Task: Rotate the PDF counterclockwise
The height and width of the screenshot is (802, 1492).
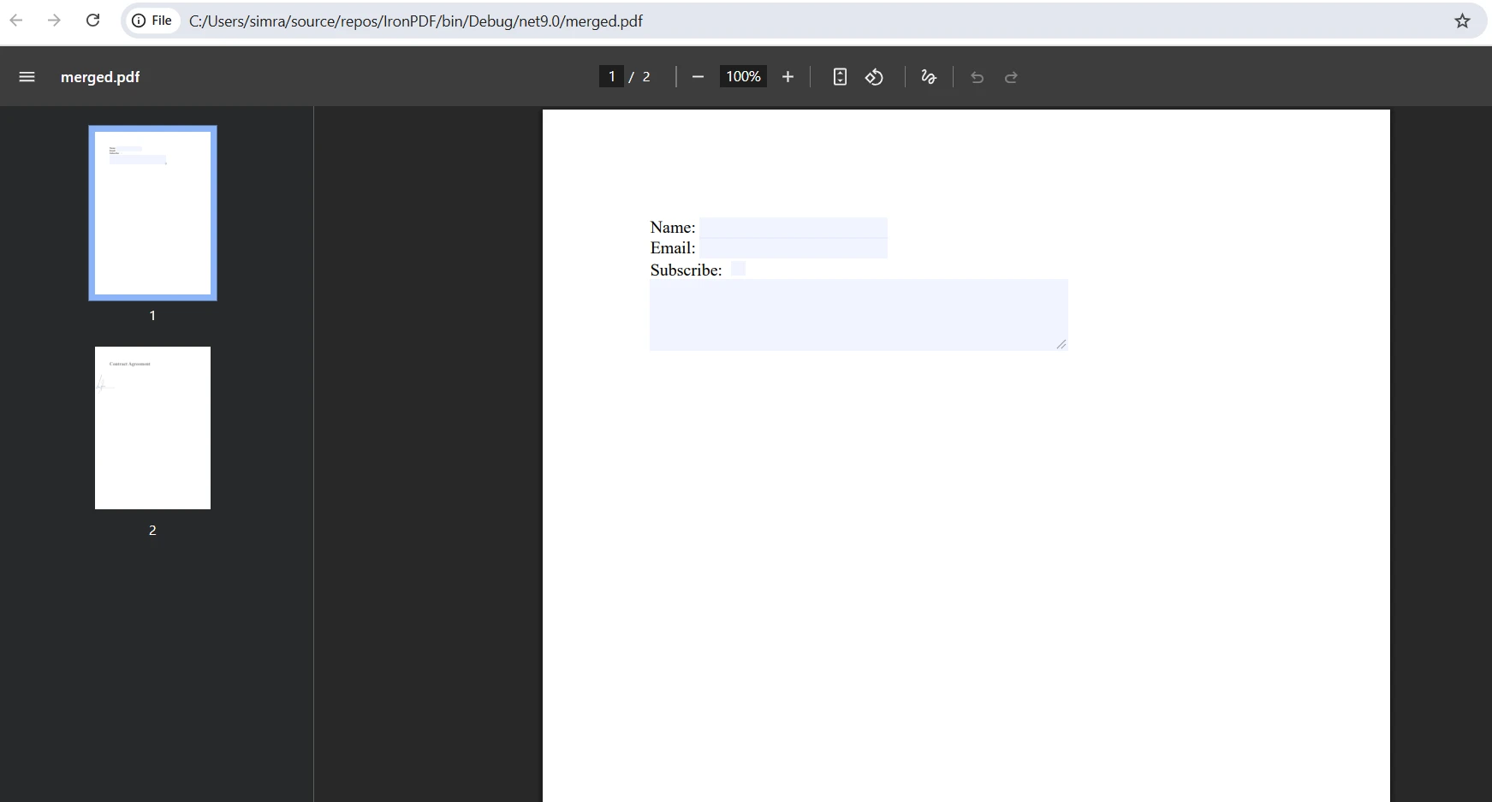Action: (x=874, y=76)
